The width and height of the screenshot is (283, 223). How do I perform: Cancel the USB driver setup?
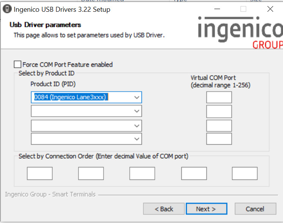click(x=255, y=209)
